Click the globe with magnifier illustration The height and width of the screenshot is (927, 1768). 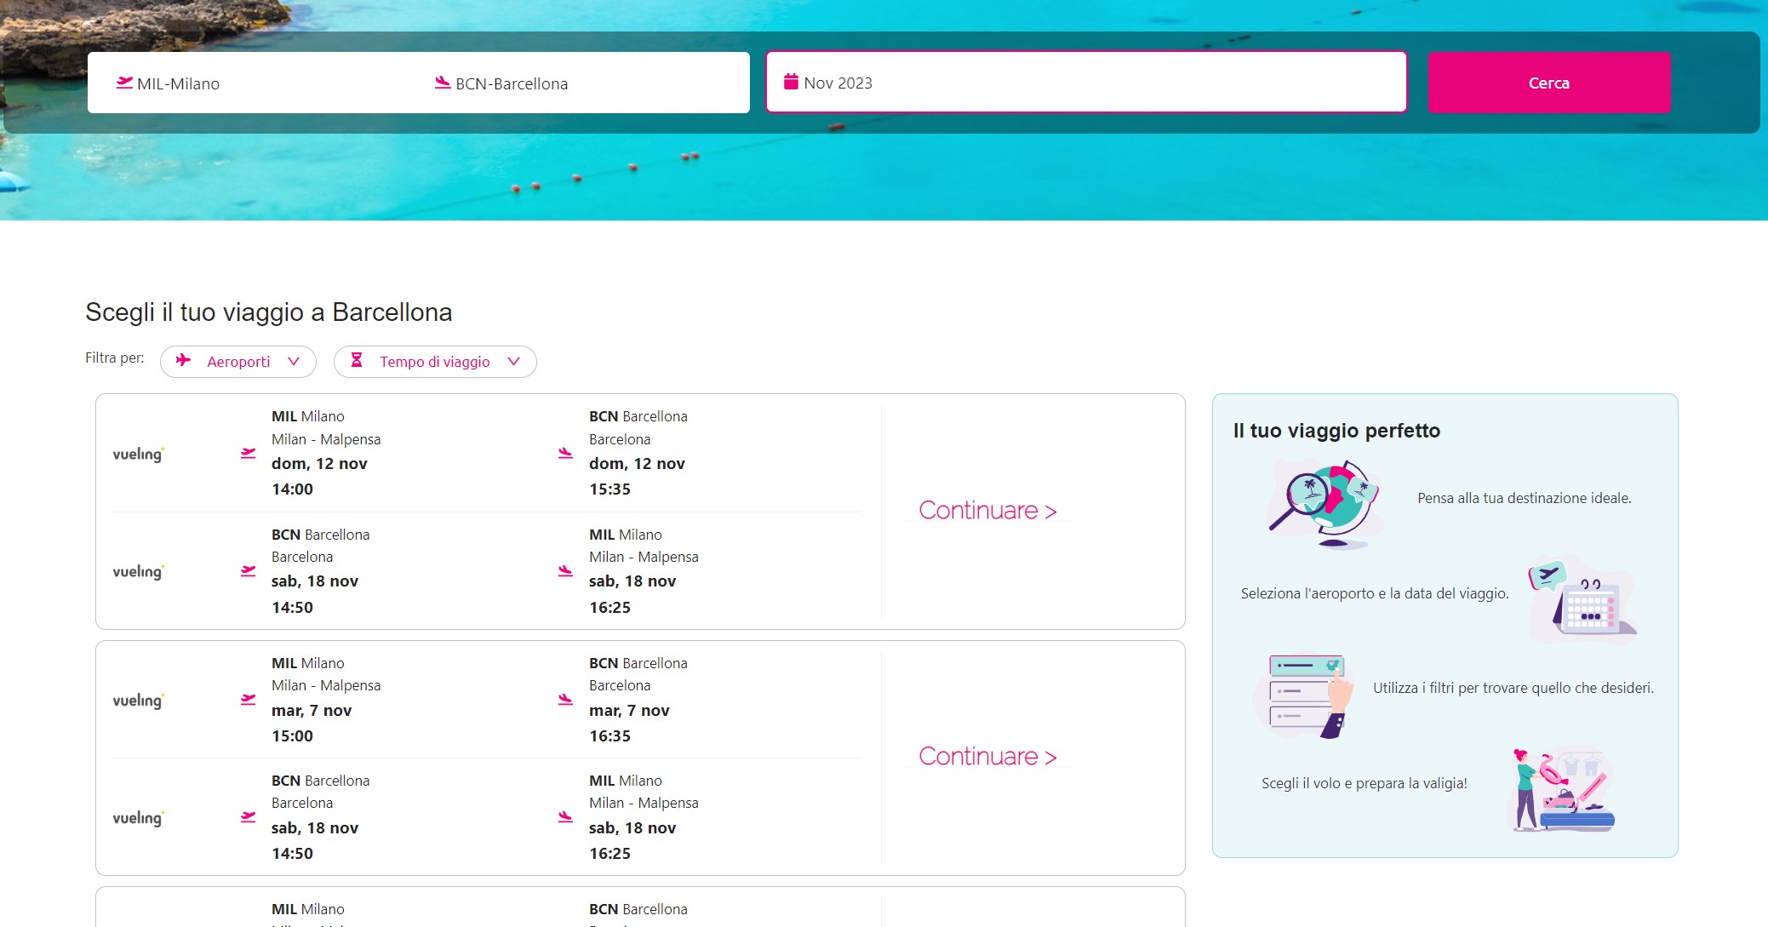coord(1324,504)
